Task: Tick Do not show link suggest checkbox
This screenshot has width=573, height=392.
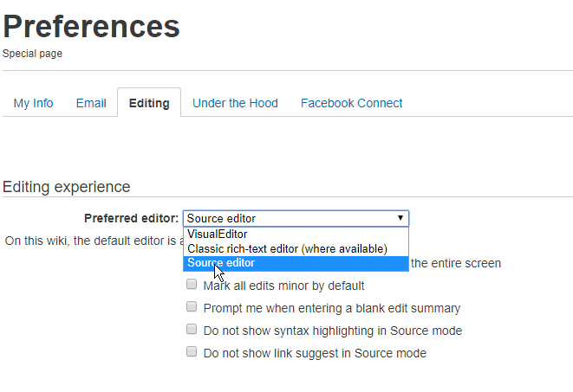Action: (x=192, y=352)
